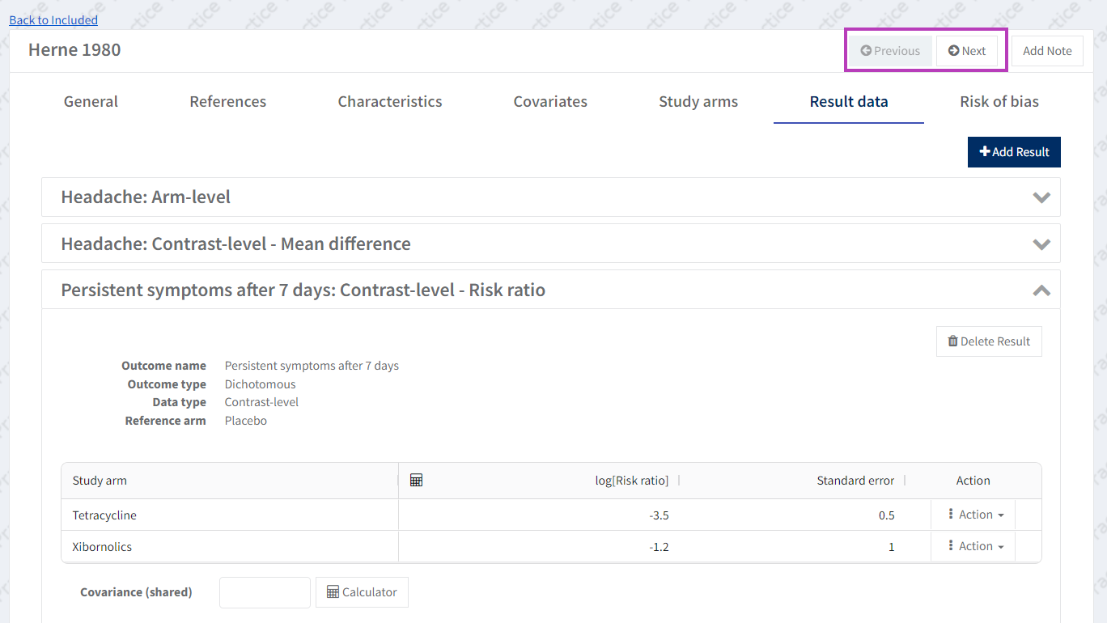1107x623 pixels.
Task: Select the Characteristics tab
Action: click(389, 102)
